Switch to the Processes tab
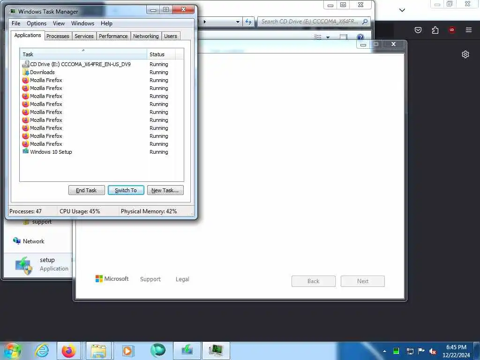Viewport: 480px width, 360px height. pyautogui.click(x=58, y=36)
